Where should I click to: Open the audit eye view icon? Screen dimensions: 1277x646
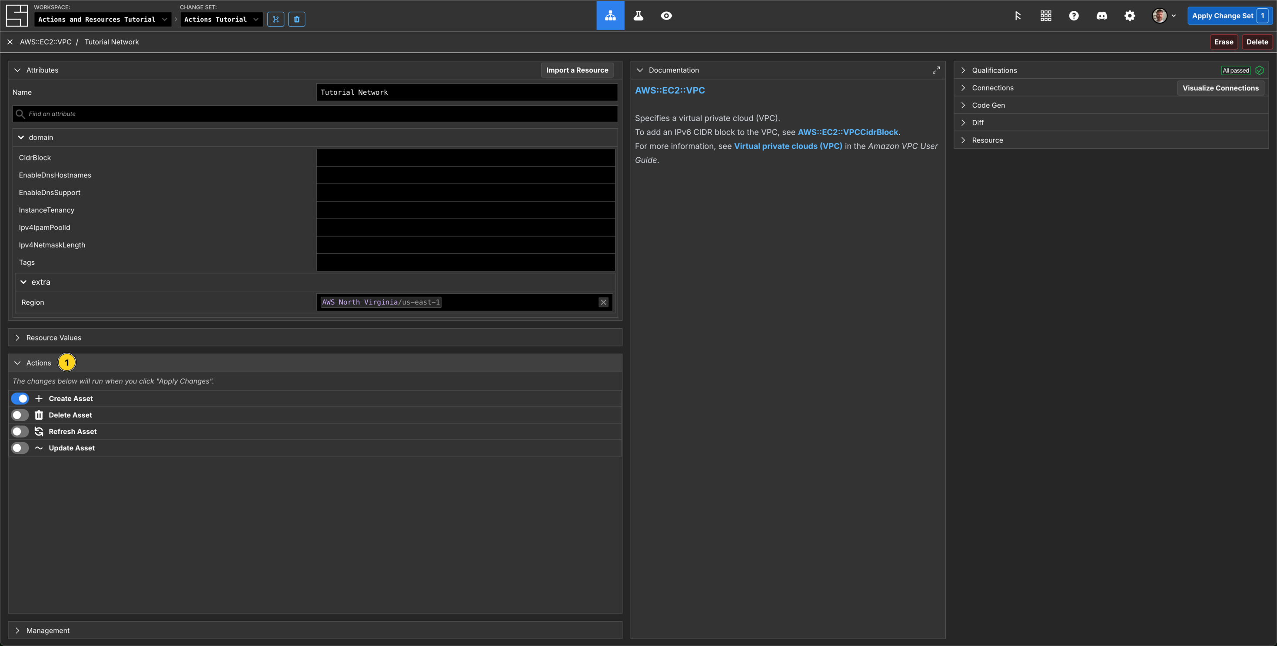tap(666, 16)
